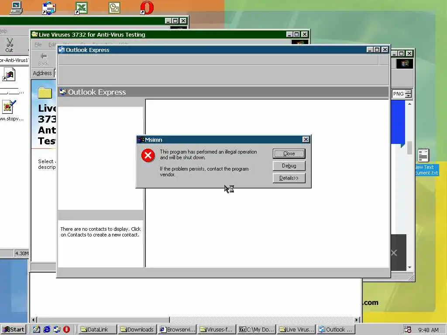Launch Opera from quick launch bar
This screenshot has height=335, width=447.
(66, 329)
